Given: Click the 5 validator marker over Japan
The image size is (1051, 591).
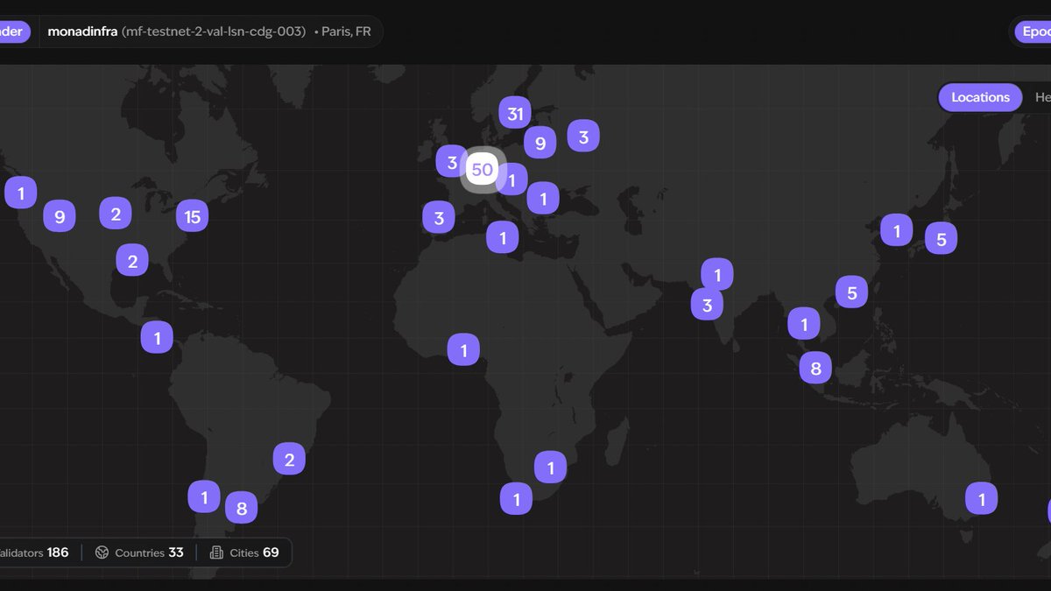Looking at the screenshot, I should pos(941,237).
